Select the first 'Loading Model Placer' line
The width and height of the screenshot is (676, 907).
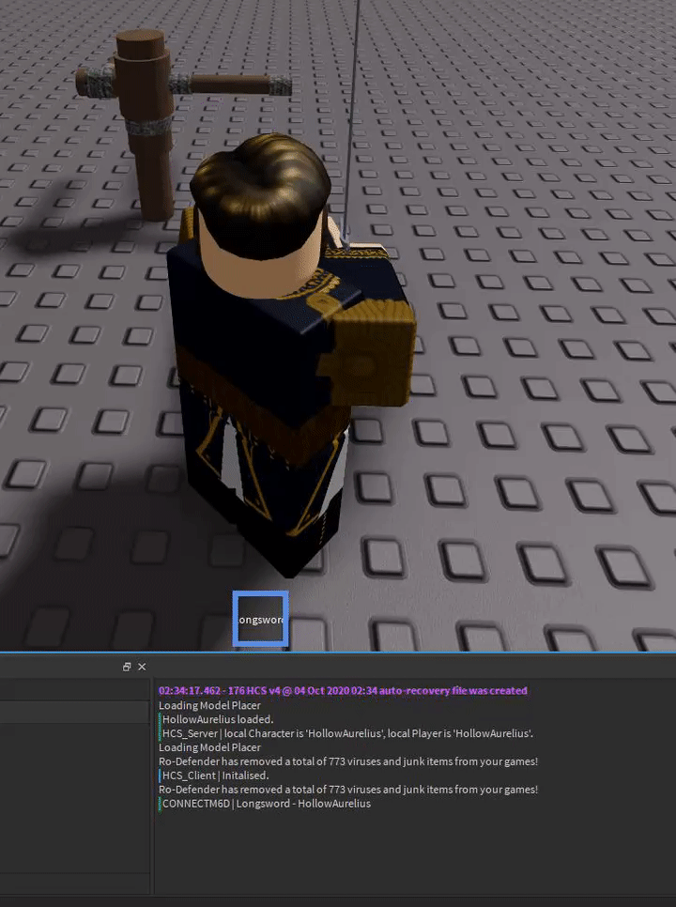coord(209,705)
